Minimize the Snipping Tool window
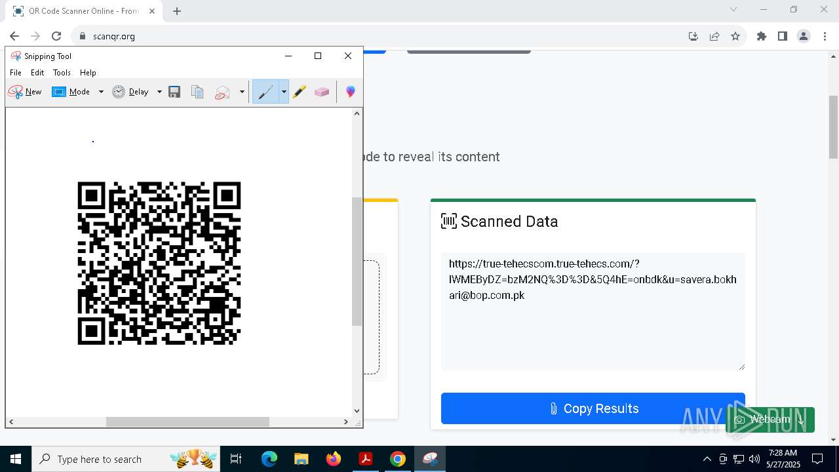839x472 pixels. 288,56
